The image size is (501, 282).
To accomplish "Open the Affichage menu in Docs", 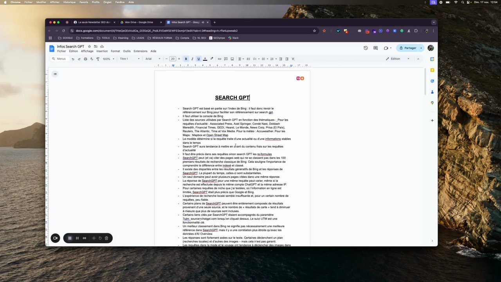I will click(87, 51).
